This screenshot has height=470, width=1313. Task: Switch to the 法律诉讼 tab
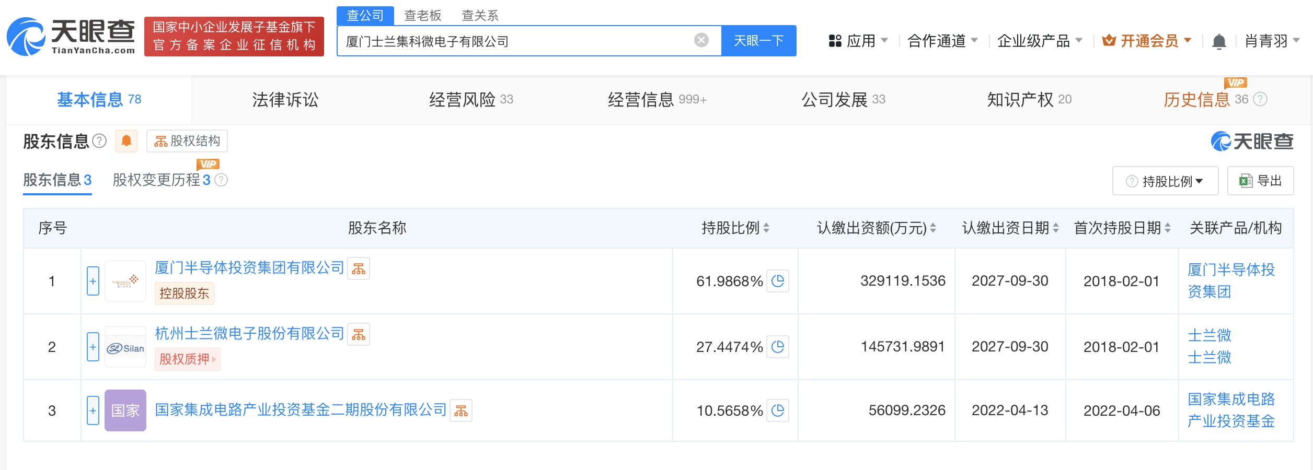(x=283, y=100)
